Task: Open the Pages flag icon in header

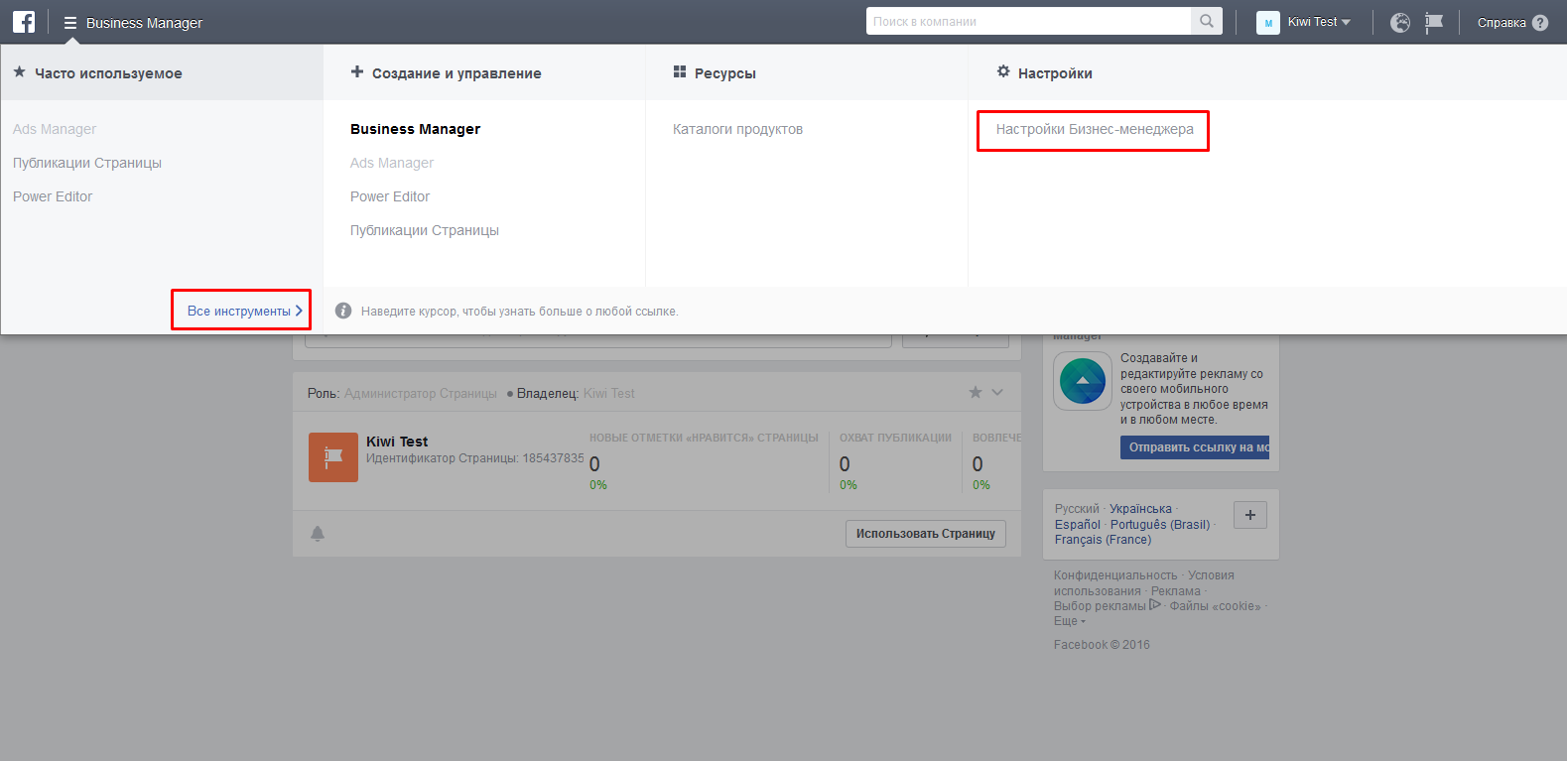Action: 1434,22
